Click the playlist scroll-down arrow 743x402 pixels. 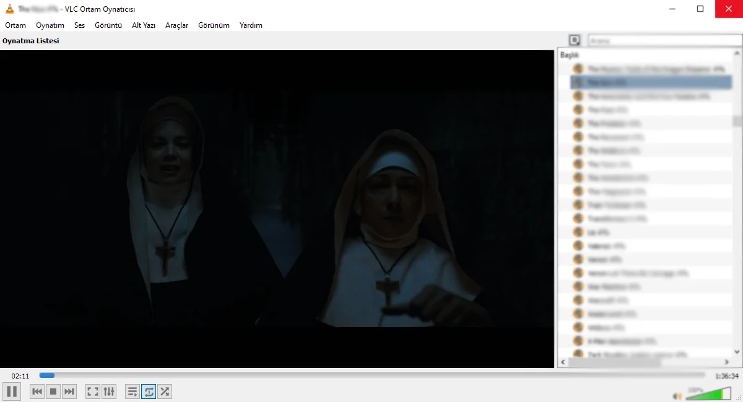pyautogui.click(x=737, y=351)
